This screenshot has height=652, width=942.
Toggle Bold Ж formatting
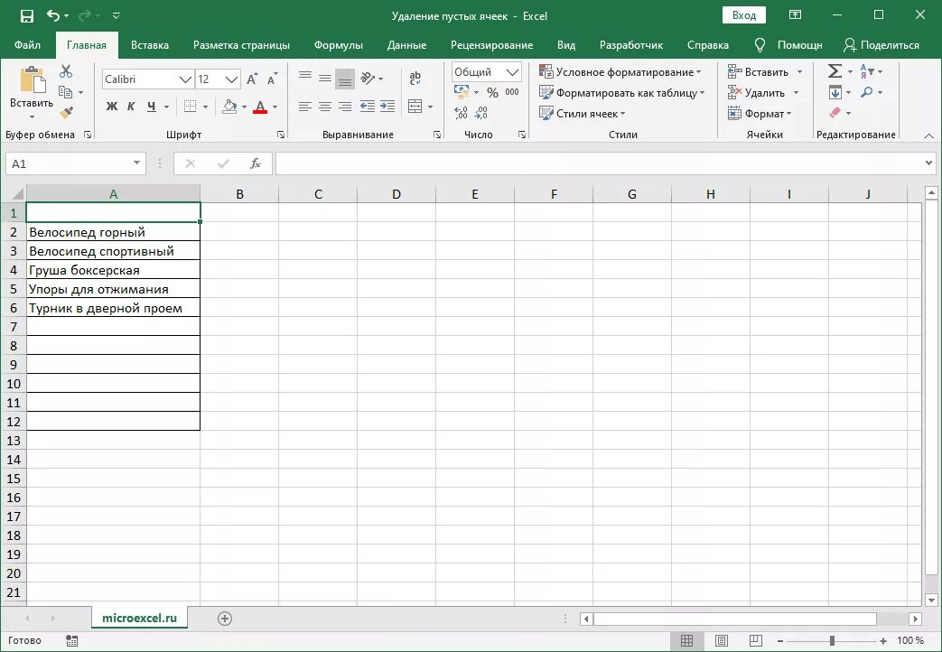click(112, 107)
